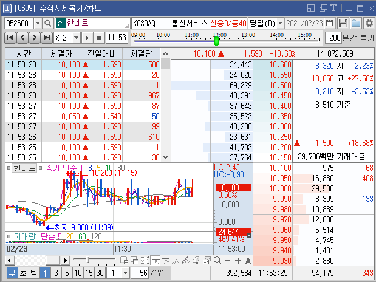Step forward one replay frame

click(x=34, y=38)
